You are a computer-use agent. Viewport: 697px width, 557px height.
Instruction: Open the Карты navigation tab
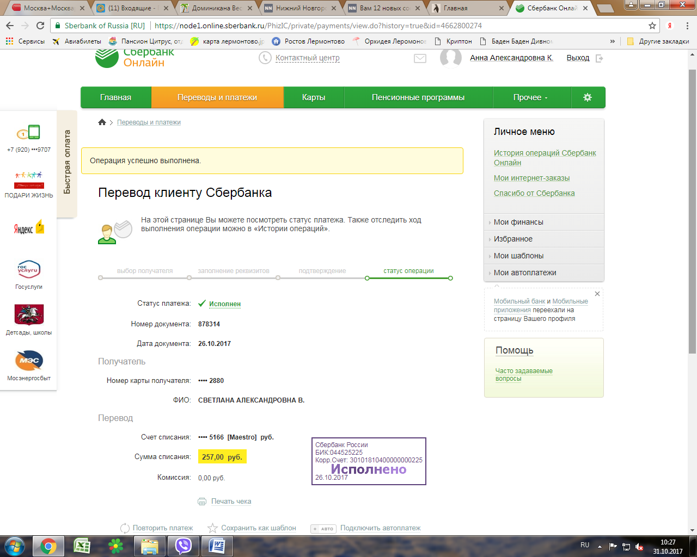pos(314,97)
